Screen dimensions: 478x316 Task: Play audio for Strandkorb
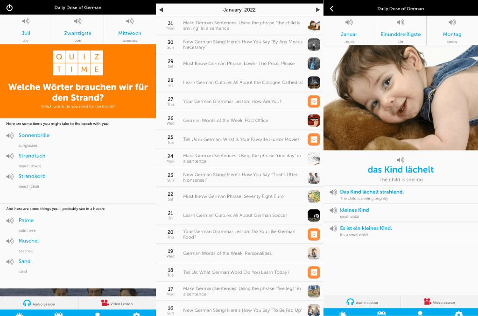pos(10,177)
